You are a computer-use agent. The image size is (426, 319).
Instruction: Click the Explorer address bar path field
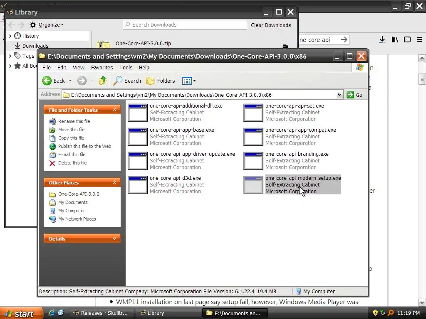199,95
